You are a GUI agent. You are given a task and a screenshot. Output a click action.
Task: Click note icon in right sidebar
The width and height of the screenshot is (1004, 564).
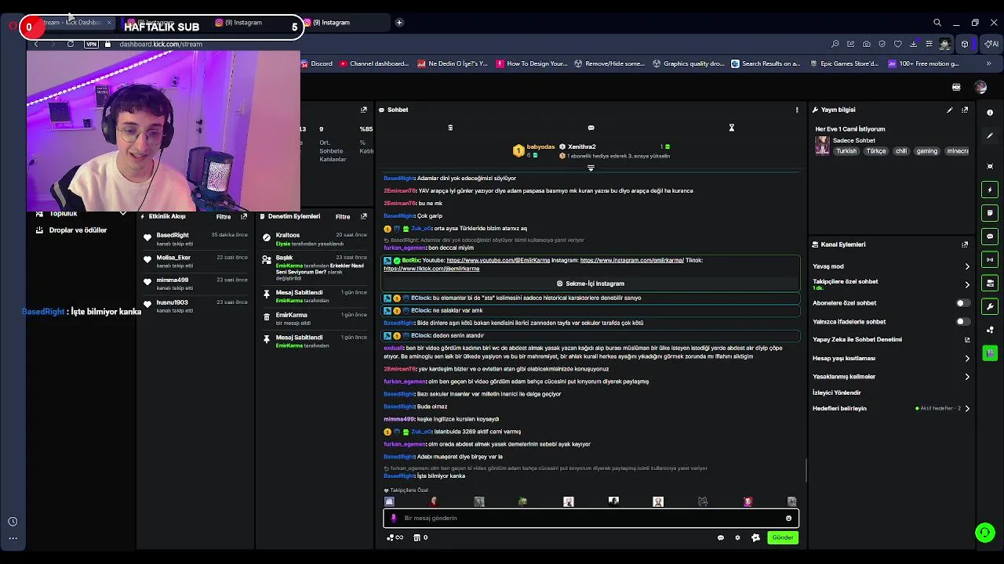pos(990,213)
